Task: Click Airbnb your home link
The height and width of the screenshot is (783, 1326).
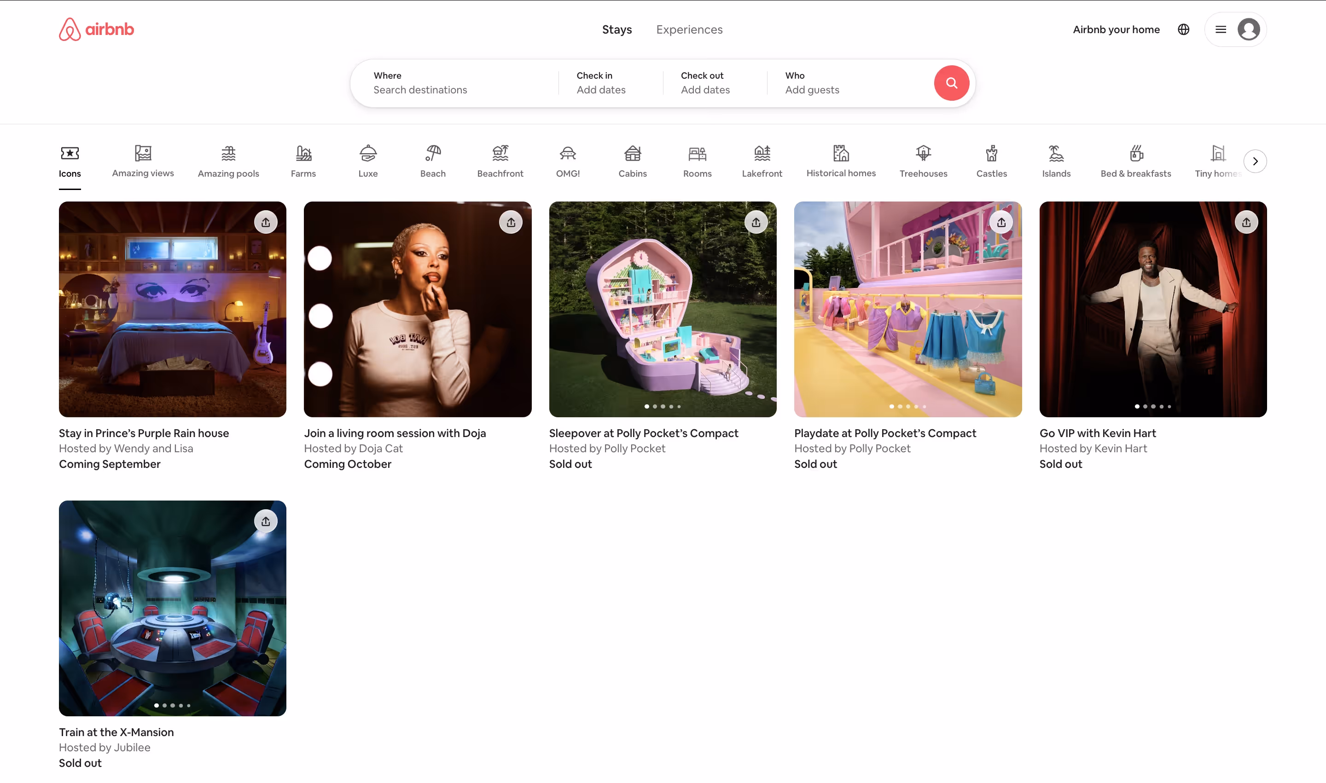Action: 1116,29
